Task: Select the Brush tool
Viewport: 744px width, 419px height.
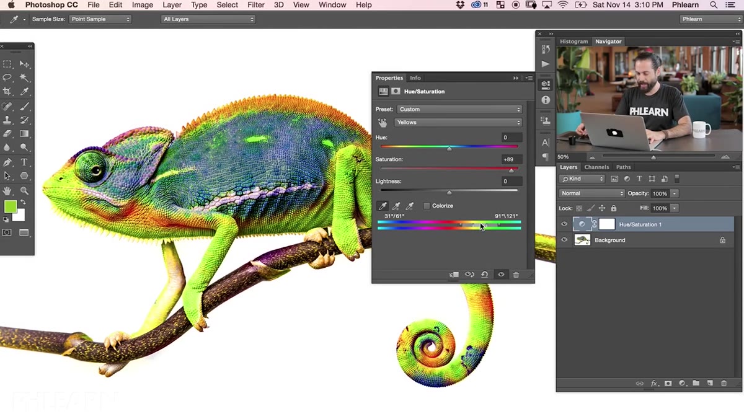Action: point(24,107)
